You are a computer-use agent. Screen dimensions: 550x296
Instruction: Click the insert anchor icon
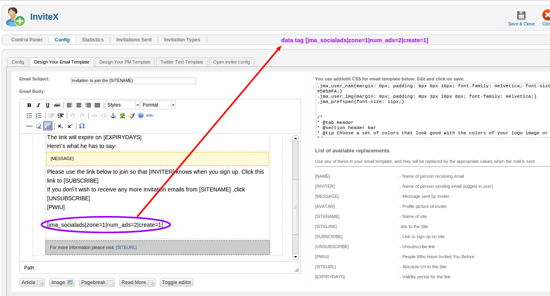(x=113, y=116)
